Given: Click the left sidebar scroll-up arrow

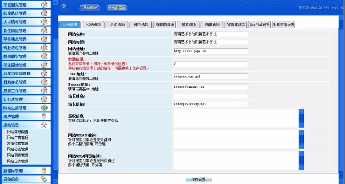Looking at the screenshot, I should (55, 2).
